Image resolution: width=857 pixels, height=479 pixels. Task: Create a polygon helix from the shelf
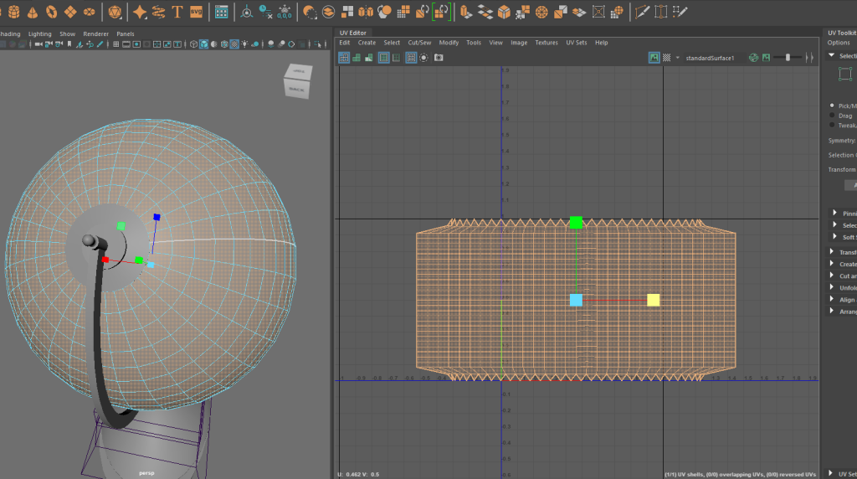pos(158,12)
